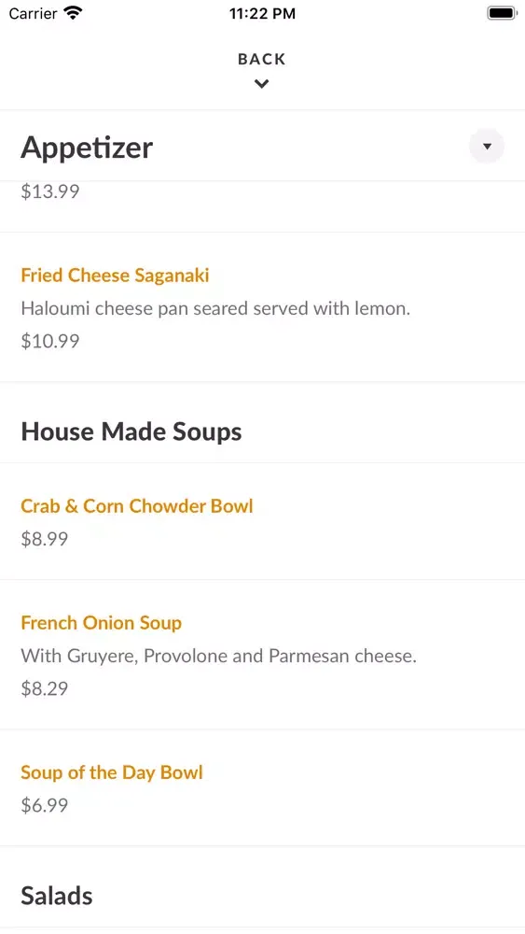Click the $8.29 French Onion price
Screen dimensions: 525x934
[45, 688]
